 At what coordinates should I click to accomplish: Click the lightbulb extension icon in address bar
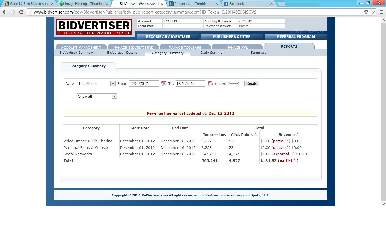tap(366, 12)
